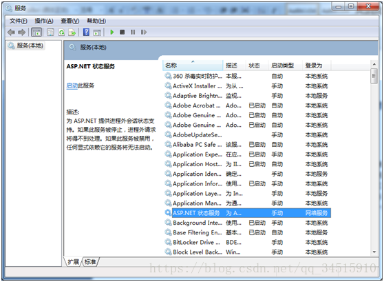This screenshot has height=282, width=384.
Task: Select the Application Identity service name
Action: [197, 174]
